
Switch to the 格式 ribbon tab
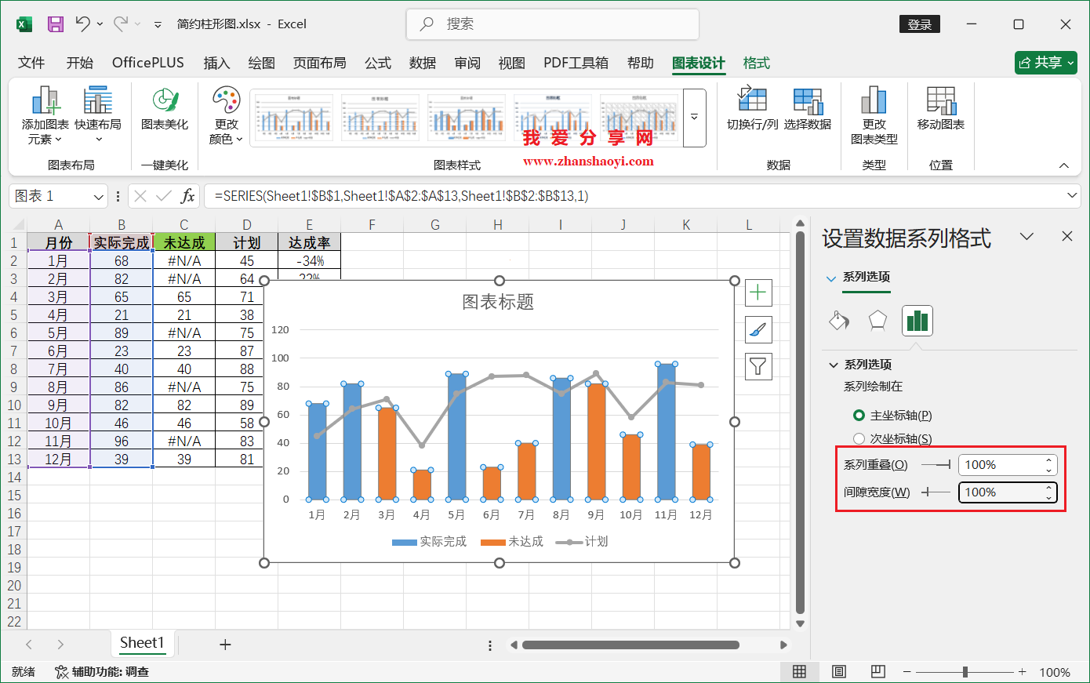(755, 63)
